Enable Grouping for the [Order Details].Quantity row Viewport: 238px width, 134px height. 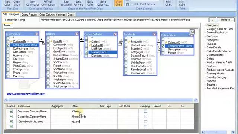click(x=145, y=122)
